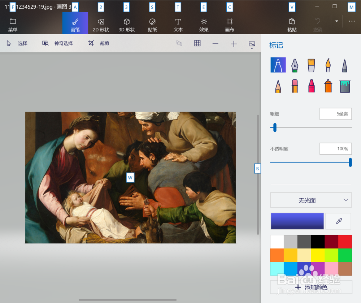Image resolution: width=361 pixels, height=303 pixels.
Task: Open the 2D 形状 tab
Action: [x=101, y=25]
